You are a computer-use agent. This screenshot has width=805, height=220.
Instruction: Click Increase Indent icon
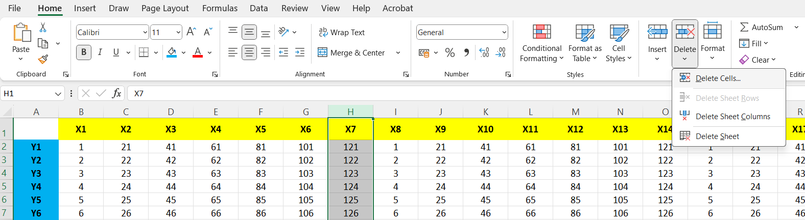click(x=300, y=52)
